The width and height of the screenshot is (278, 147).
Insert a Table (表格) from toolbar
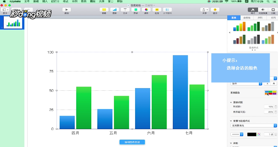104,10
